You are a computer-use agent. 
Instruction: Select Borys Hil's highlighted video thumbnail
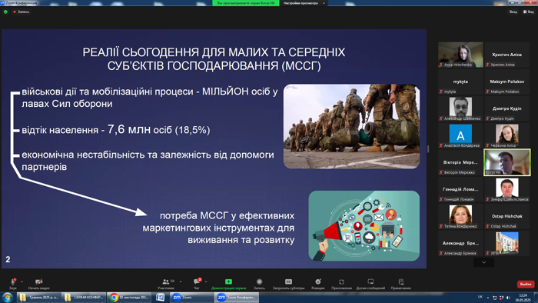507,162
